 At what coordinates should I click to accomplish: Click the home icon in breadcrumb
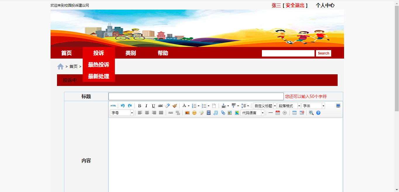pos(61,66)
